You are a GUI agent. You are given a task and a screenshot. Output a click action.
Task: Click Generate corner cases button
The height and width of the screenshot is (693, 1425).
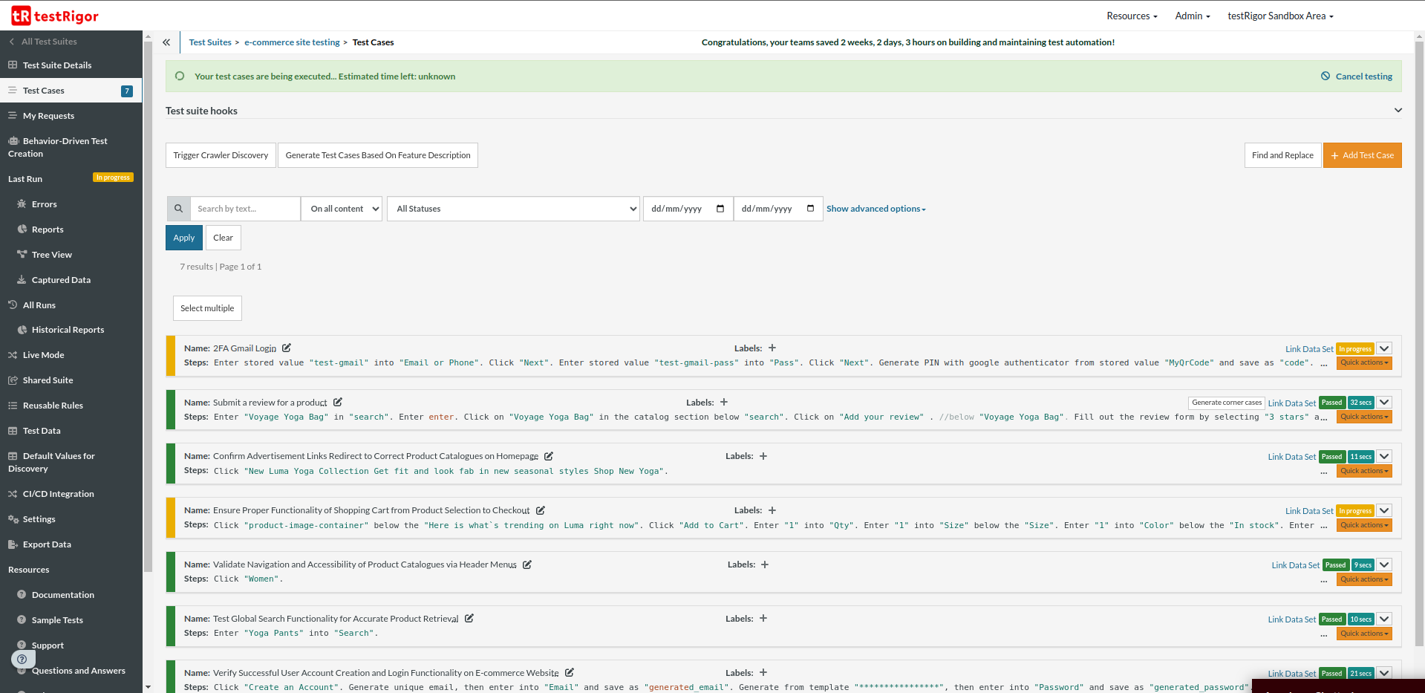pyautogui.click(x=1227, y=403)
